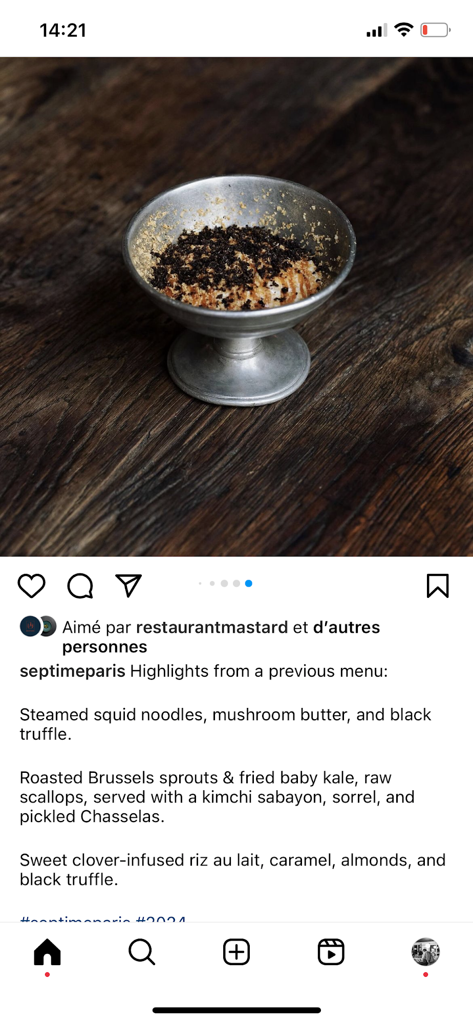Viewport: 473px width, 1023px height.
Task: Tap the dessert bowl photo
Action: coord(236,307)
